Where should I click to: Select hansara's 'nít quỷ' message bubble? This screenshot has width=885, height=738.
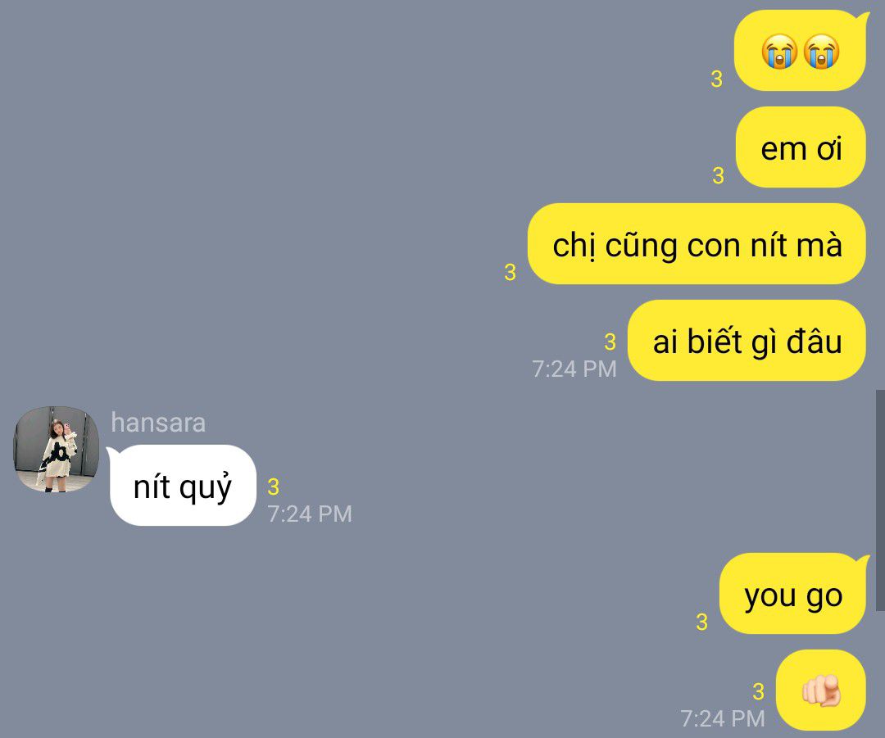click(x=182, y=485)
